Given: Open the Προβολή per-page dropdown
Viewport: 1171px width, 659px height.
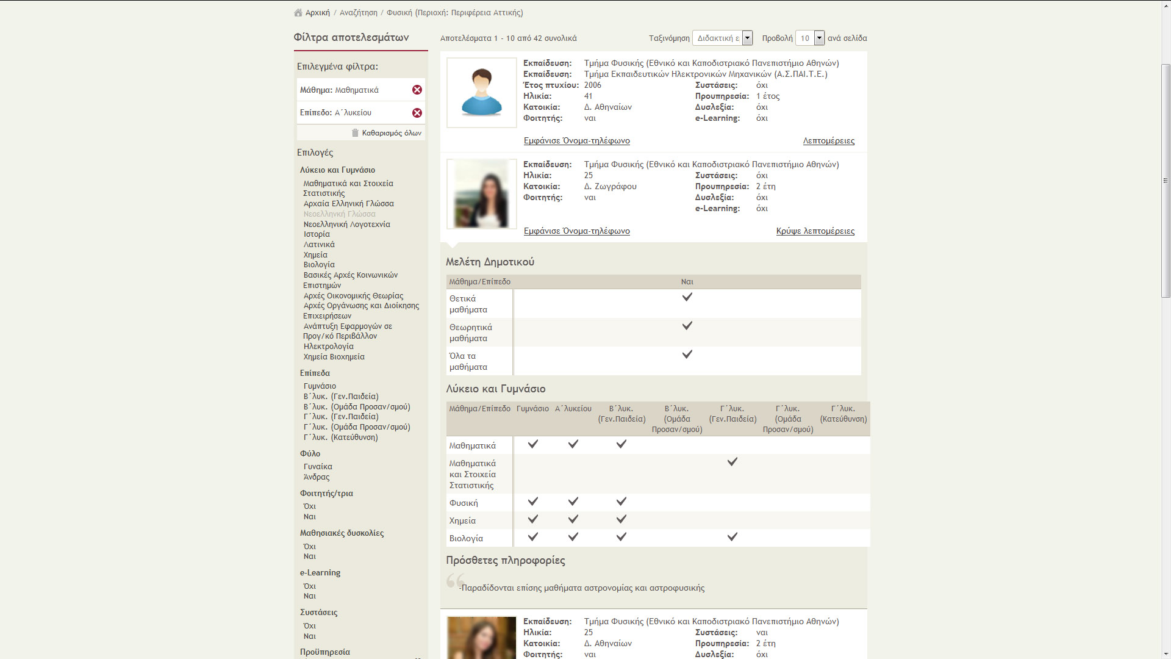Looking at the screenshot, I should pyautogui.click(x=811, y=38).
